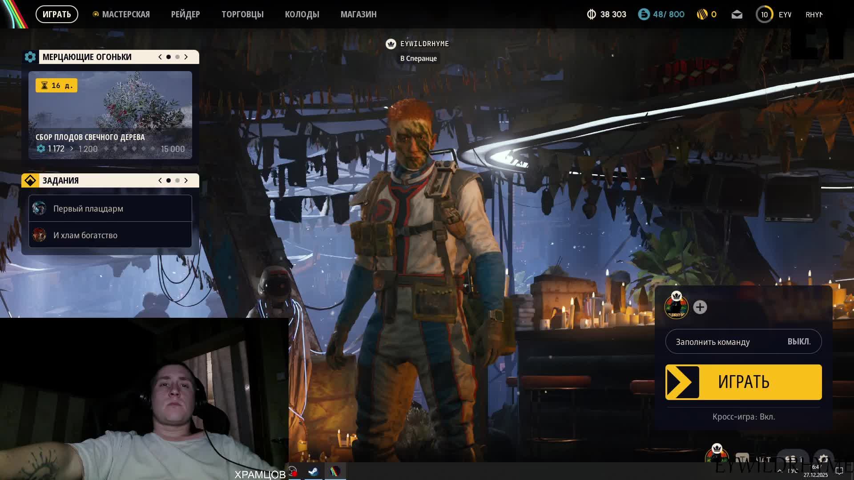Viewport: 854px width, 480px height.
Task: Click the plus icon to invite teammate
Action: (x=700, y=307)
